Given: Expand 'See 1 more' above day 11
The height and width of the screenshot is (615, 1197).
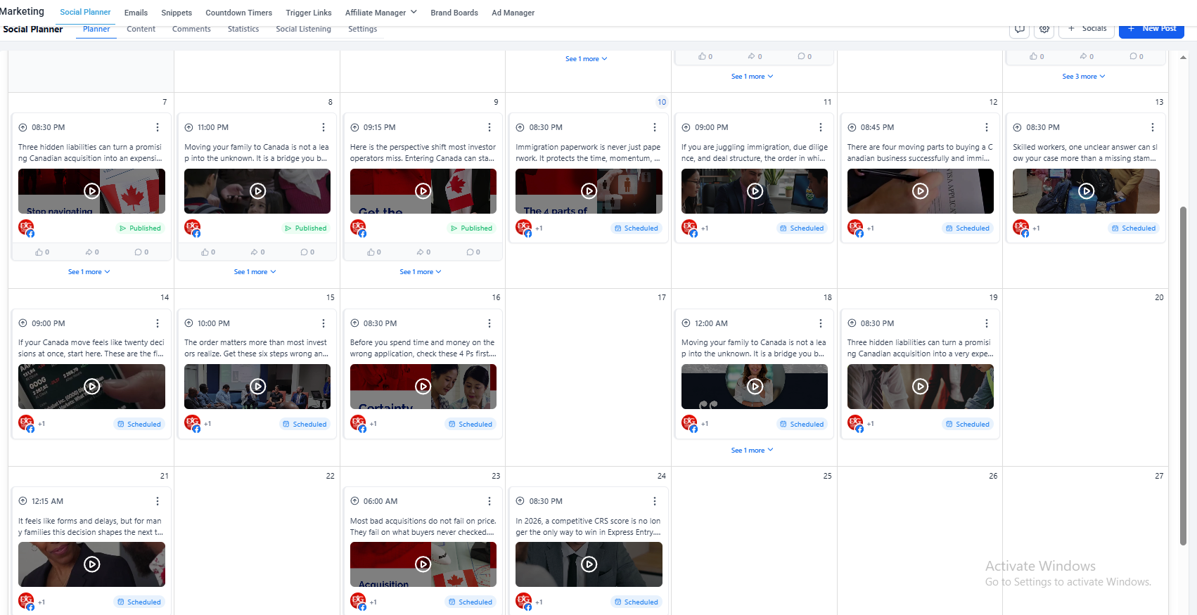Looking at the screenshot, I should [753, 77].
